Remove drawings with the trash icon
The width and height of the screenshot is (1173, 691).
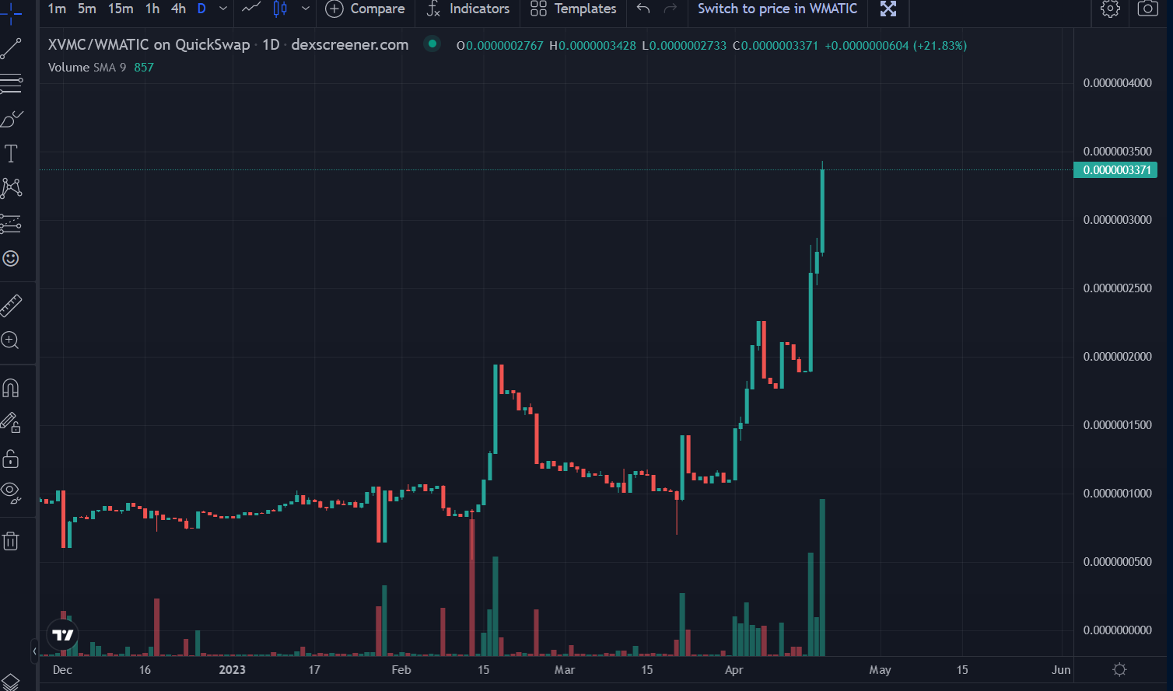11,541
